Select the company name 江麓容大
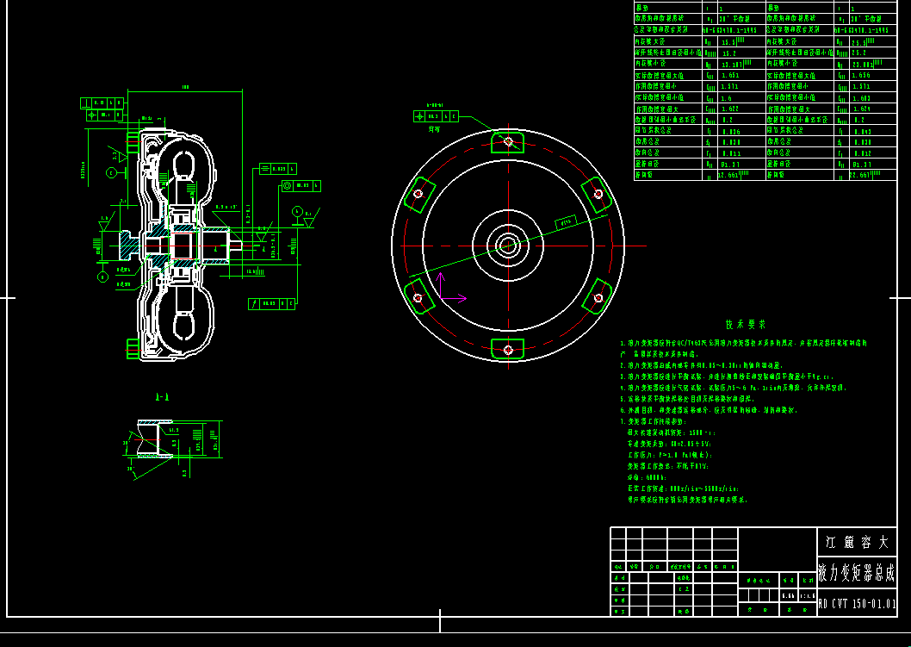Viewport: 911px width, 647px height. (x=857, y=543)
